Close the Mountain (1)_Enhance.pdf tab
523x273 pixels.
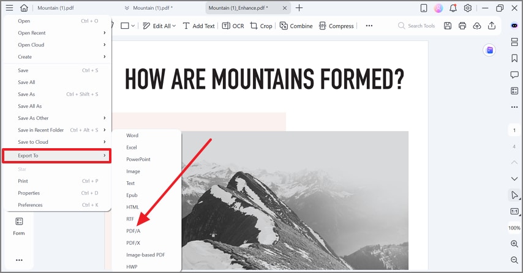(285, 8)
